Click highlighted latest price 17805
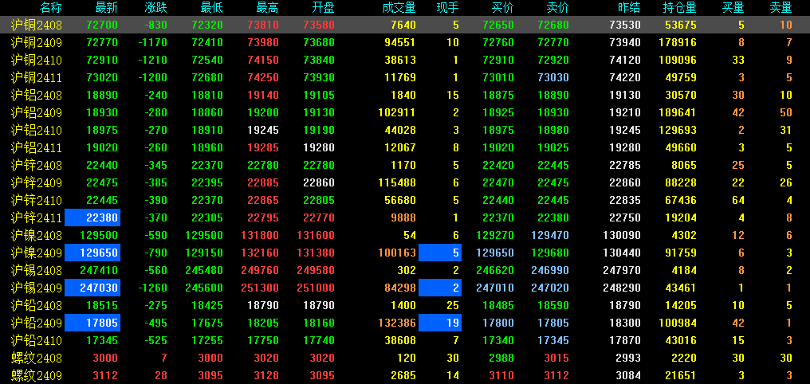 (92, 323)
